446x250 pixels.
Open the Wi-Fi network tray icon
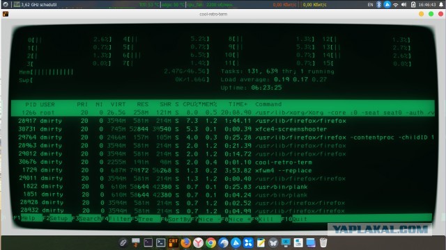click(396, 5)
